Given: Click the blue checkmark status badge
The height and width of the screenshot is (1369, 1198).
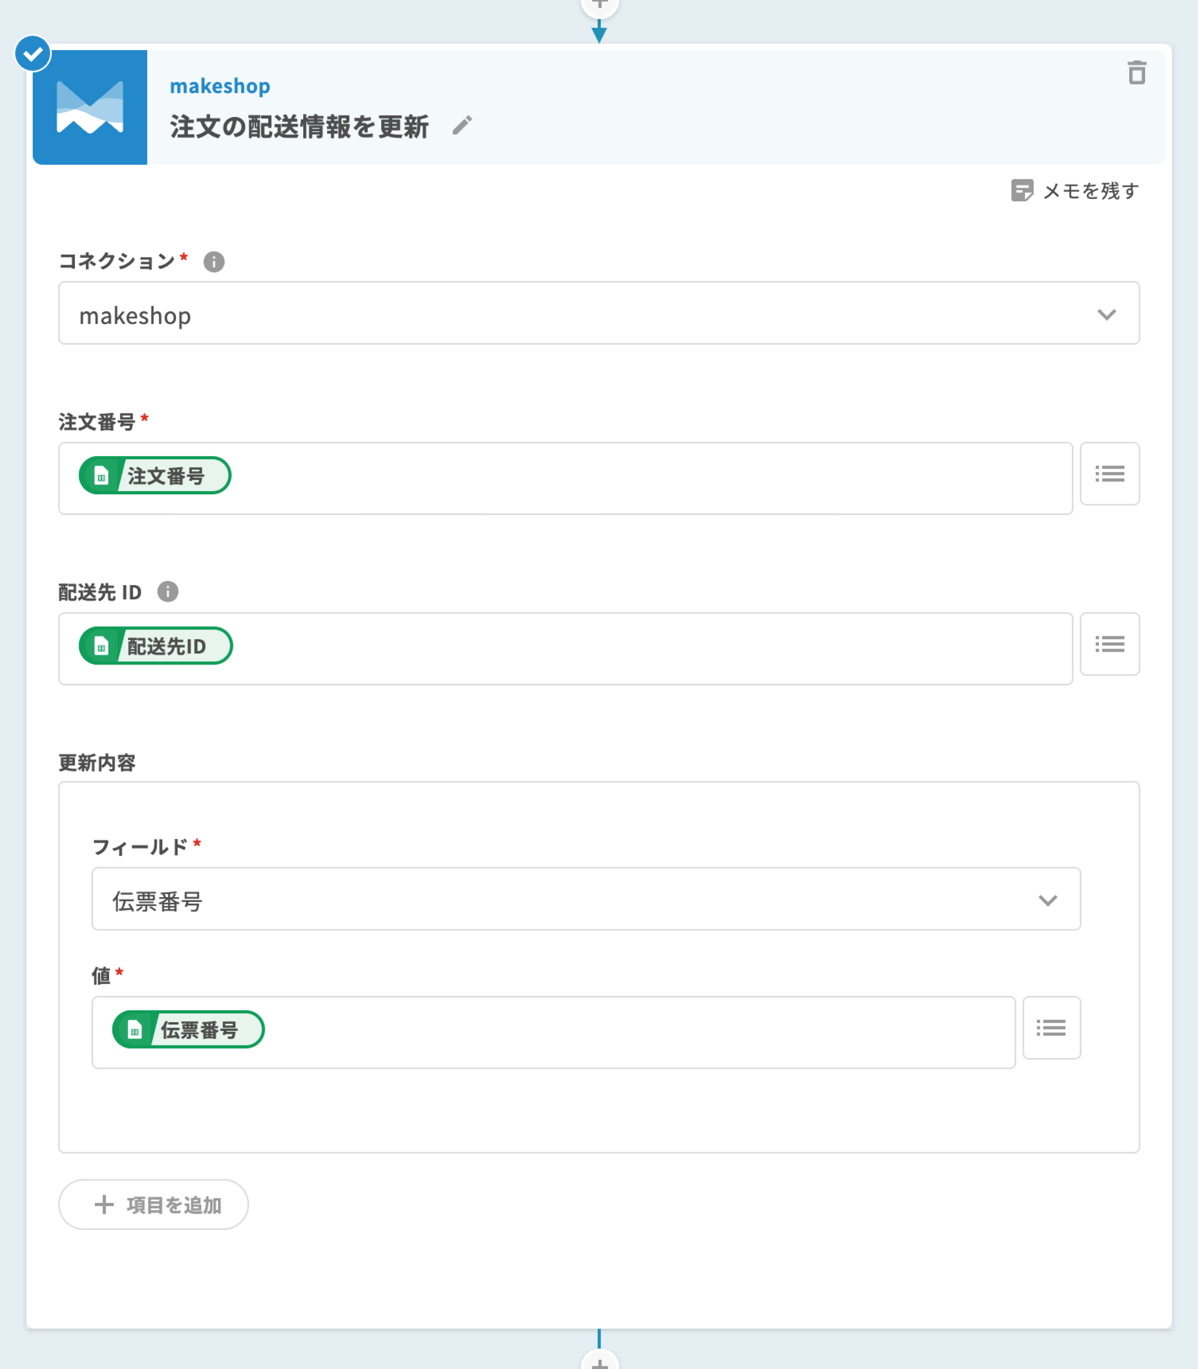Looking at the screenshot, I should (x=33, y=53).
